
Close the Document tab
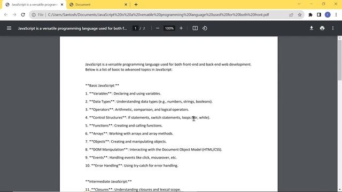point(126,5)
